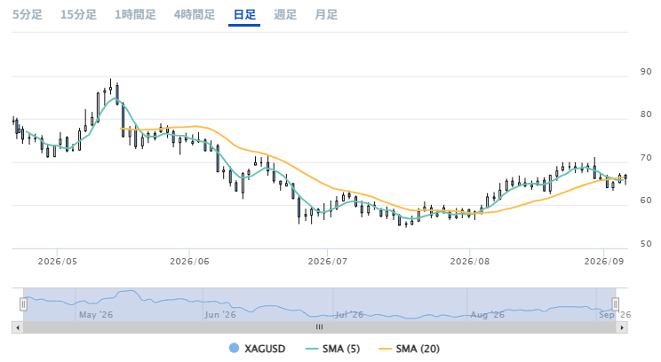Open the 週足 weekly chart tab
This screenshot has width=661, height=362.
285,15
